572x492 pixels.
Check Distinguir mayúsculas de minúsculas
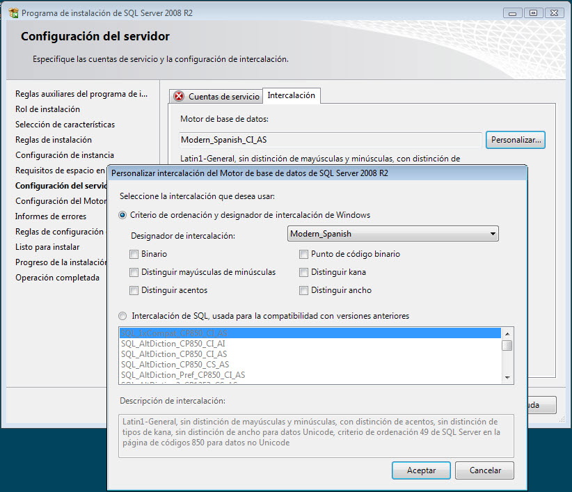pos(134,272)
